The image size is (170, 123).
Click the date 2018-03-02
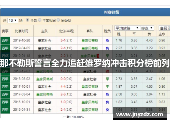coord(22,79)
